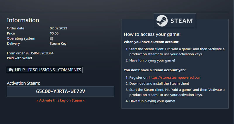Click the Steam logo icon
This screenshot has width=234, height=124.
coord(162,21)
